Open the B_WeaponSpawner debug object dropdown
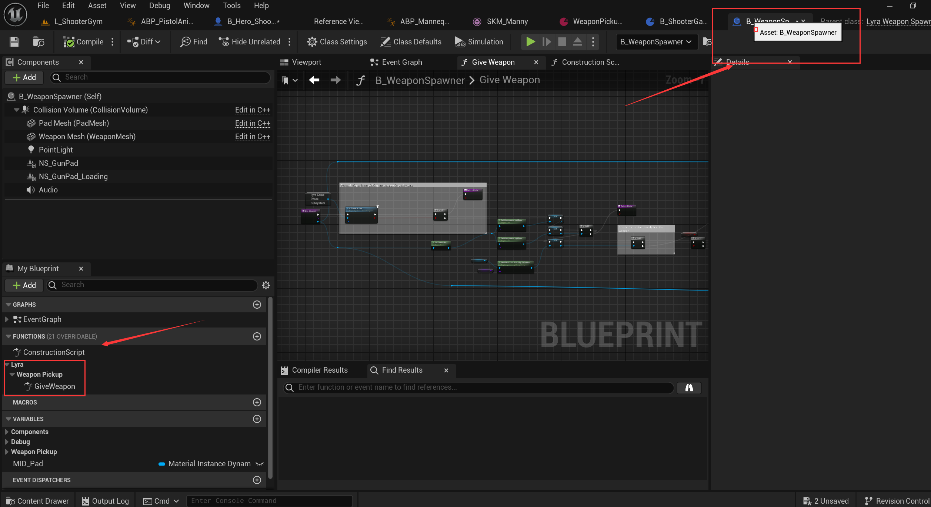 click(x=656, y=42)
